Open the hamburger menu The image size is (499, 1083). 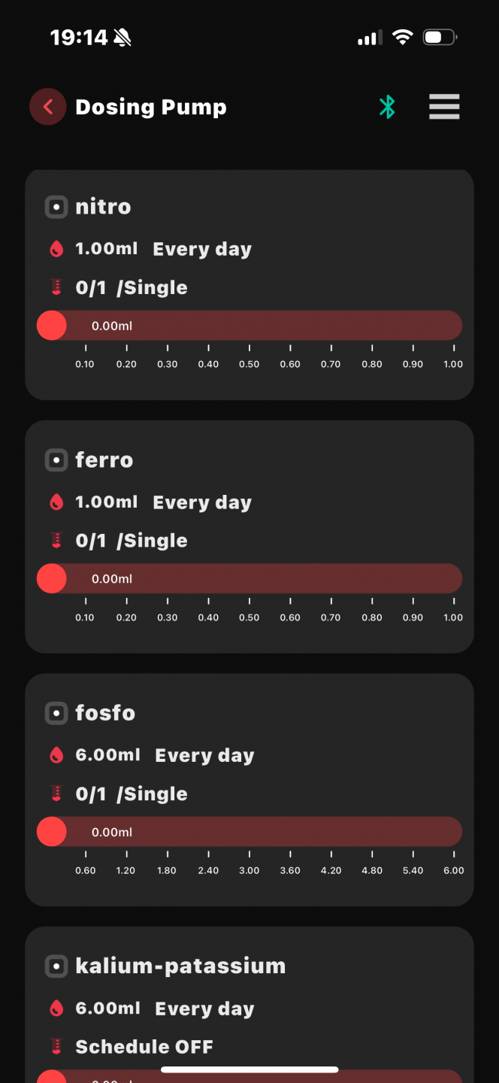coord(444,107)
